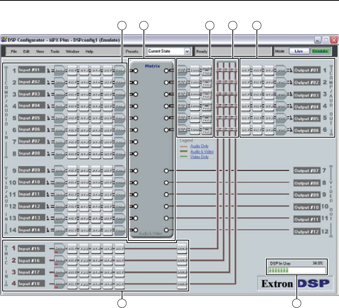Screen dimensions: 339x308
Task: Open the FBS block on Input #17
Action: tap(84, 272)
